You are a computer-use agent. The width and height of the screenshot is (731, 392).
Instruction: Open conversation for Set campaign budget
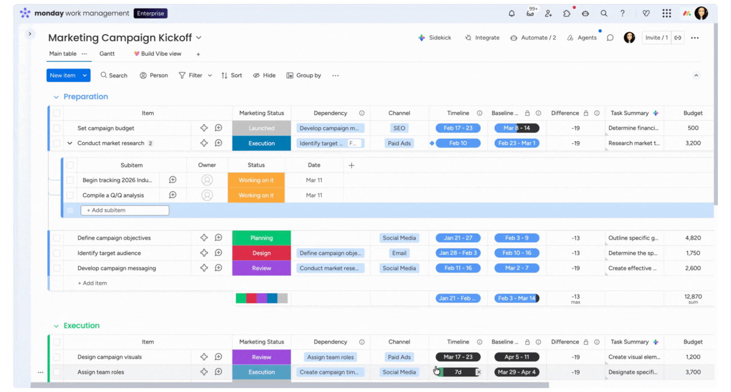click(218, 128)
